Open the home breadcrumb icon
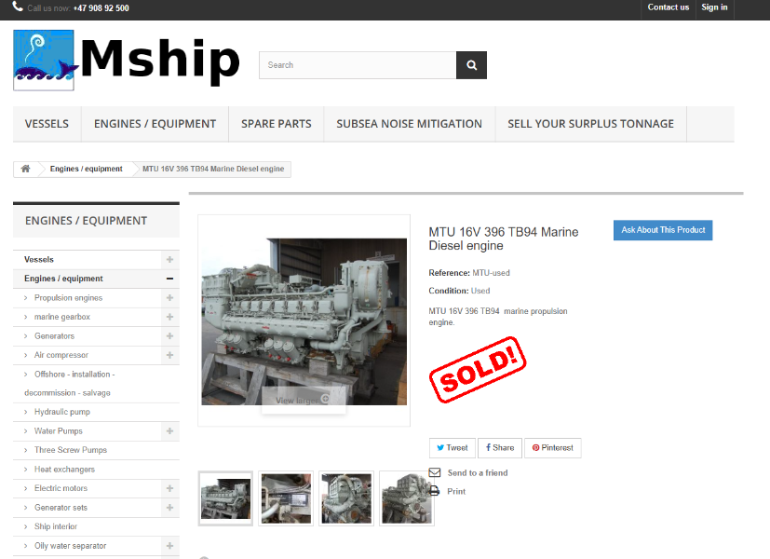The image size is (770, 559). click(x=25, y=169)
